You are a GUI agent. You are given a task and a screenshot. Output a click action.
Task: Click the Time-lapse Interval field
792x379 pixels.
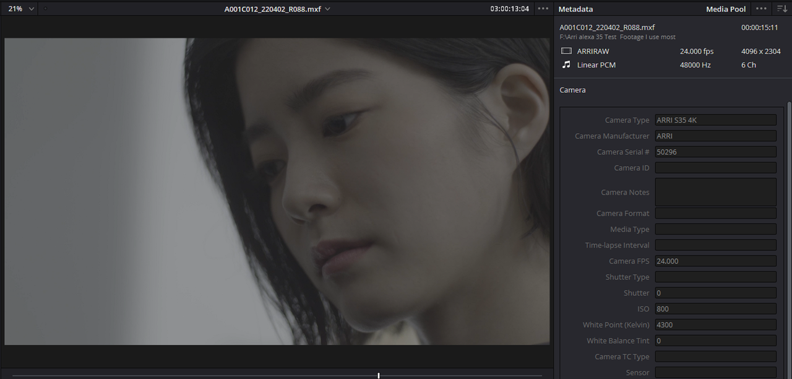[715, 245]
